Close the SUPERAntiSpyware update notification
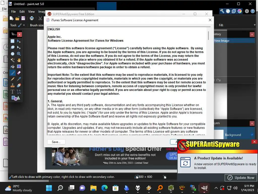258x194 pixels. pos(254,142)
